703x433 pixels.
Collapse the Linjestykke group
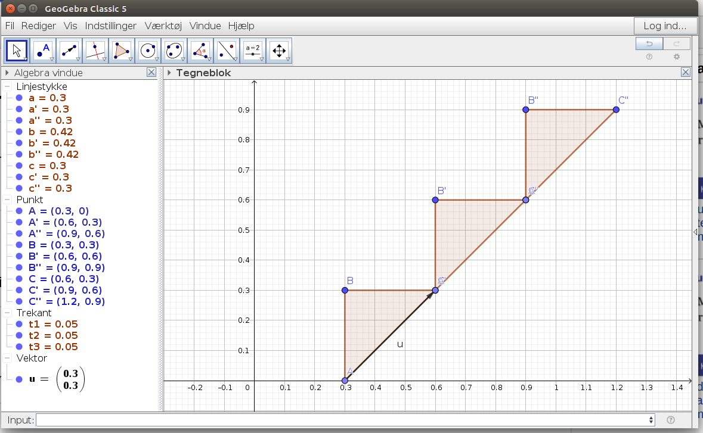pos(7,86)
